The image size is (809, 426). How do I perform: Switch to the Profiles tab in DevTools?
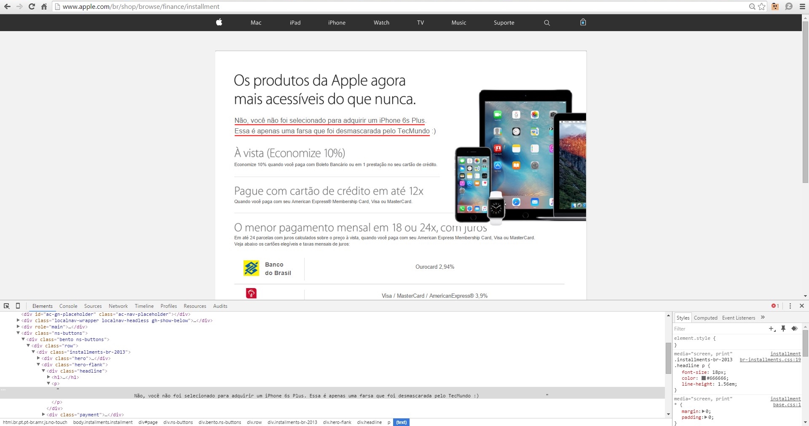(x=169, y=306)
